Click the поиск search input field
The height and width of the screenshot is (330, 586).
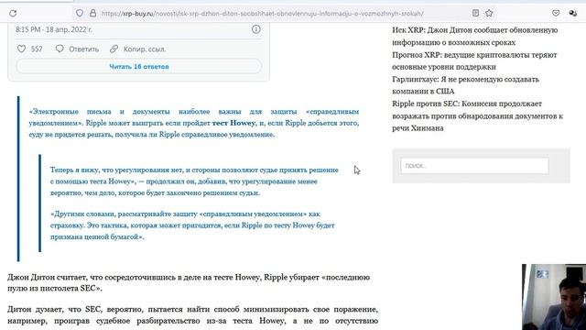474,166
